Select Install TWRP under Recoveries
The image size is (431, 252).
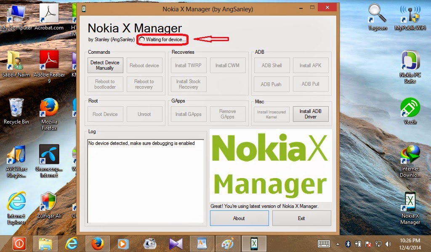pos(188,65)
